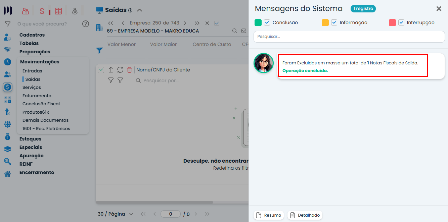
Task: Go to next page in pagination
Action: tap(196, 214)
